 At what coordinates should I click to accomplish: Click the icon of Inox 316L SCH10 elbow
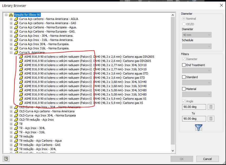tap(21, 69)
